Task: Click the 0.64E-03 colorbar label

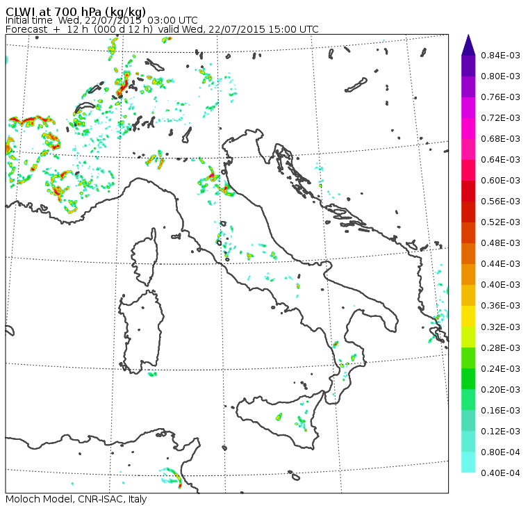Action: coord(500,160)
